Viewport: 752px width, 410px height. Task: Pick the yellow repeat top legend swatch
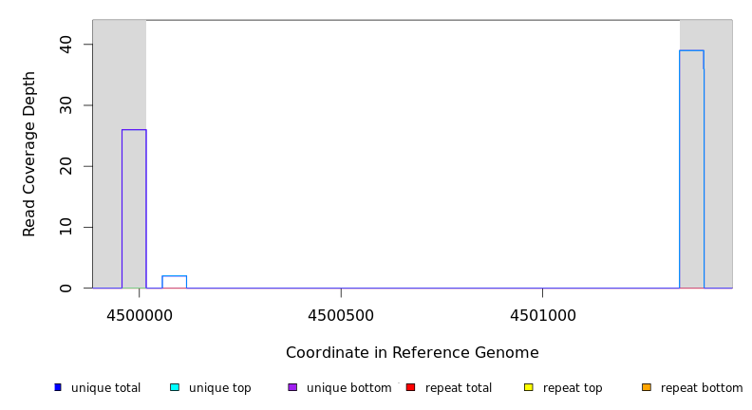(x=528, y=387)
